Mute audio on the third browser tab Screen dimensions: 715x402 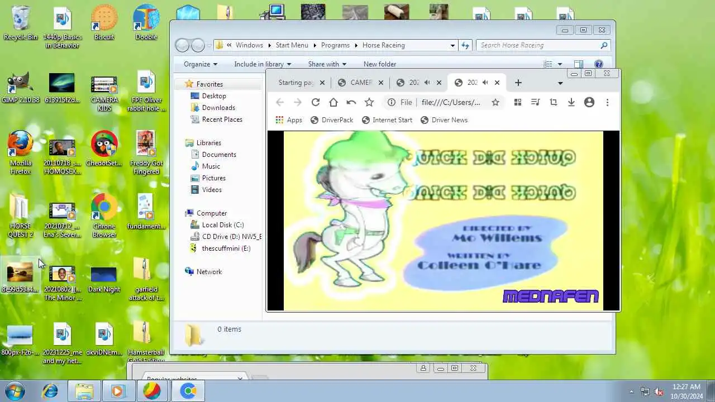[x=427, y=83]
